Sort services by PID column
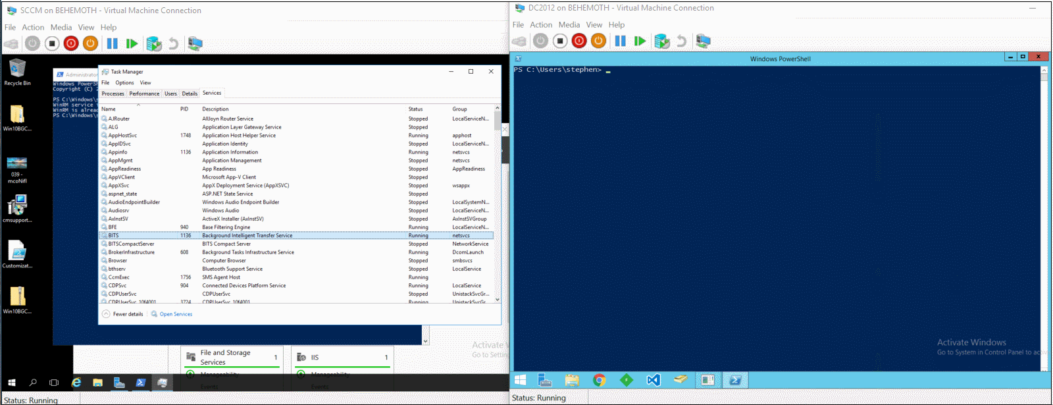This screenshot has height=405, width=1053. (x=184, y=109)
